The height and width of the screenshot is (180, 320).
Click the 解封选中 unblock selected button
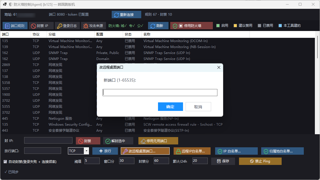tap(118, 141)
